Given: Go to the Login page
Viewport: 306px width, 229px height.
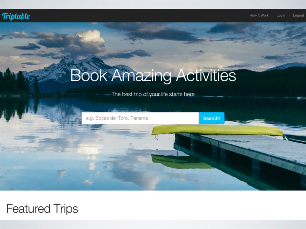Looking at the screenshot, I should click(281, 16).
